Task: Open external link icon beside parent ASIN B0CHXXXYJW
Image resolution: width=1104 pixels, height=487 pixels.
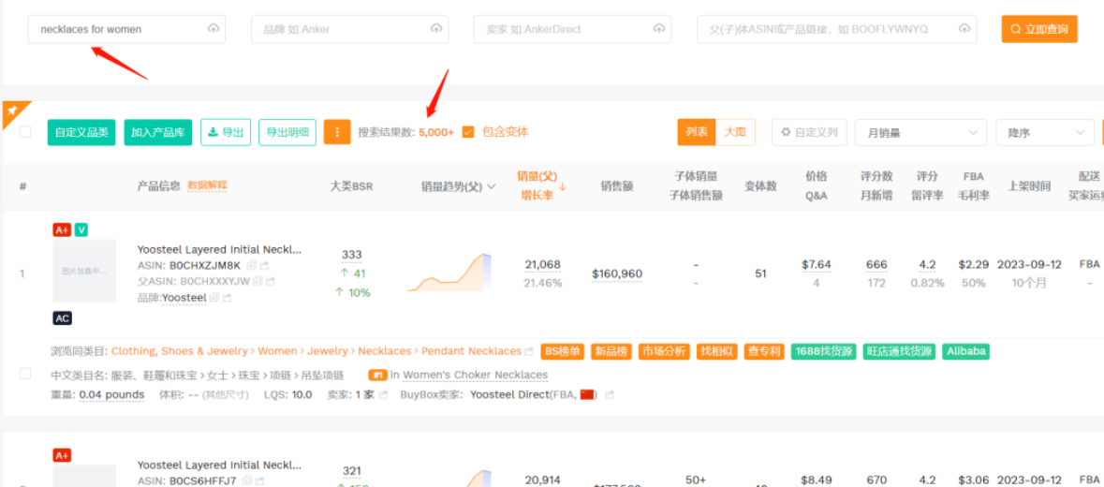Action: [x=271, y=282]
